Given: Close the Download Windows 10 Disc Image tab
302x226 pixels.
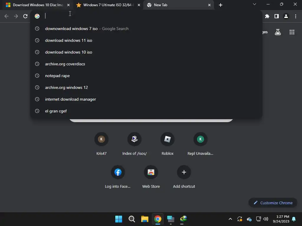Looking at the screenshot, I should pyautogui.click(x=68, y=5).
